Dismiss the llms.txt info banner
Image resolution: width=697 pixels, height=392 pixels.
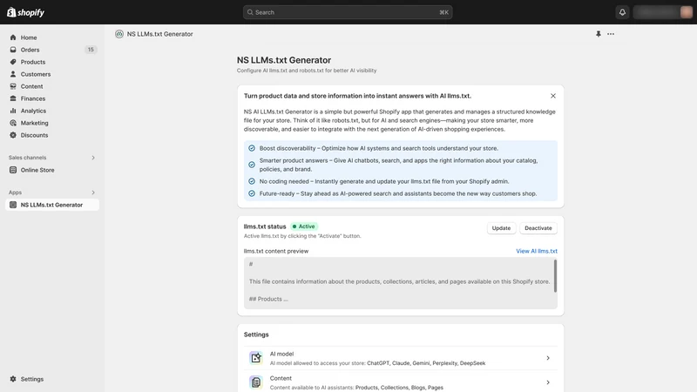(x=553, y=96)
